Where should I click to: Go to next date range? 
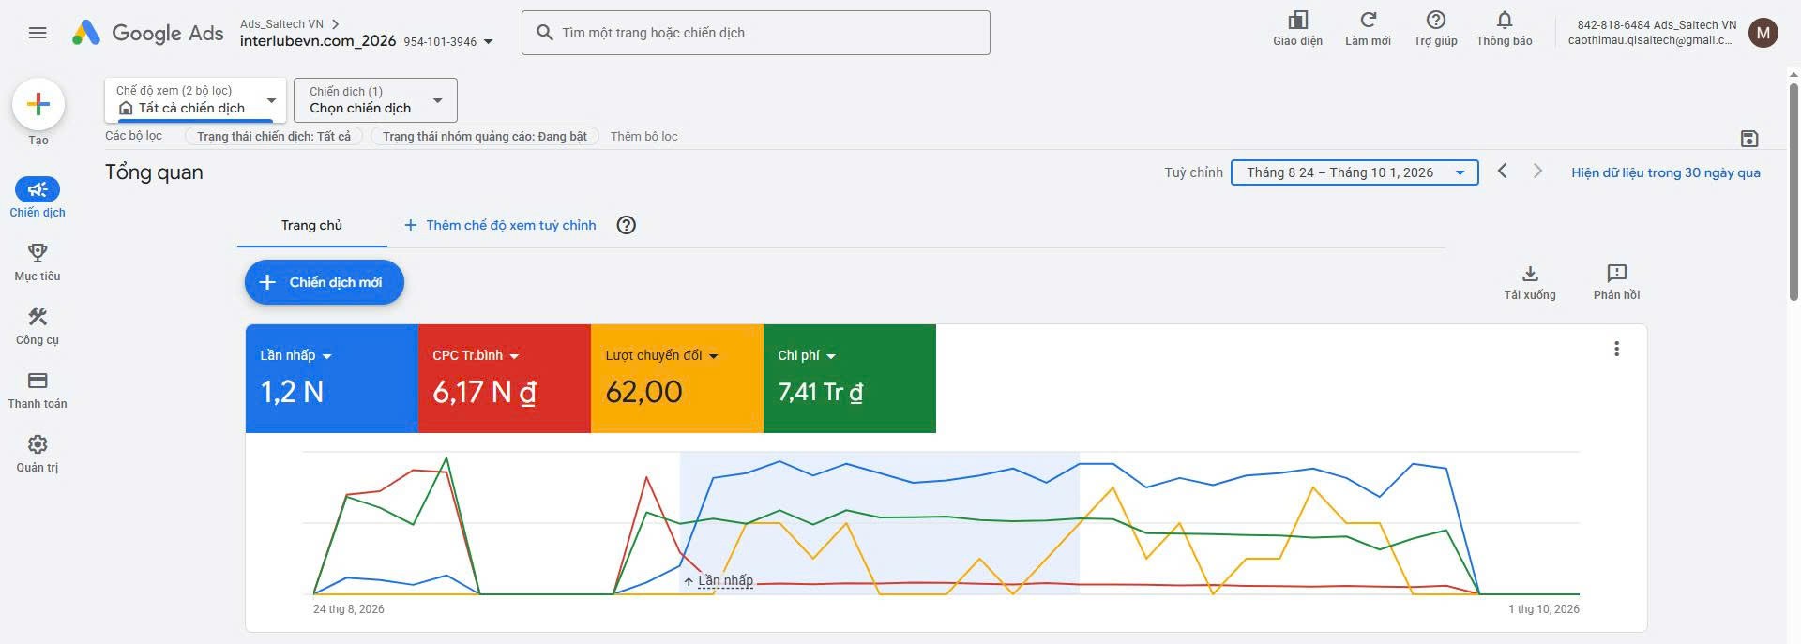click(1537, 171)
